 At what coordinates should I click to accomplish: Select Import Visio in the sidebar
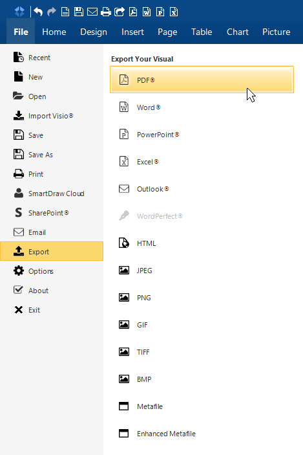[x=52, y=116]
